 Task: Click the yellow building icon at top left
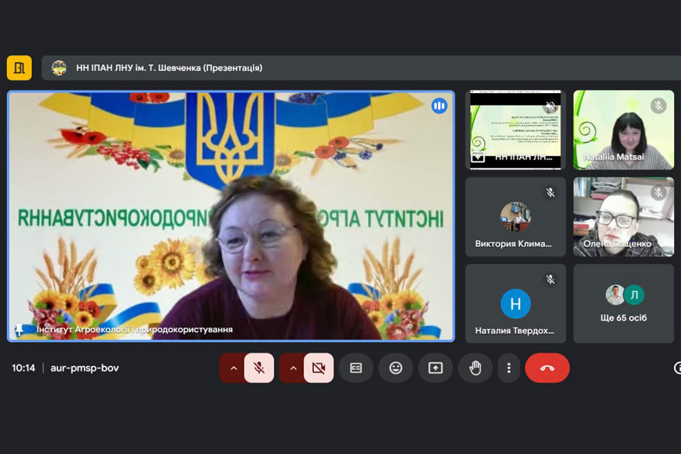click(x=19, y=67)
